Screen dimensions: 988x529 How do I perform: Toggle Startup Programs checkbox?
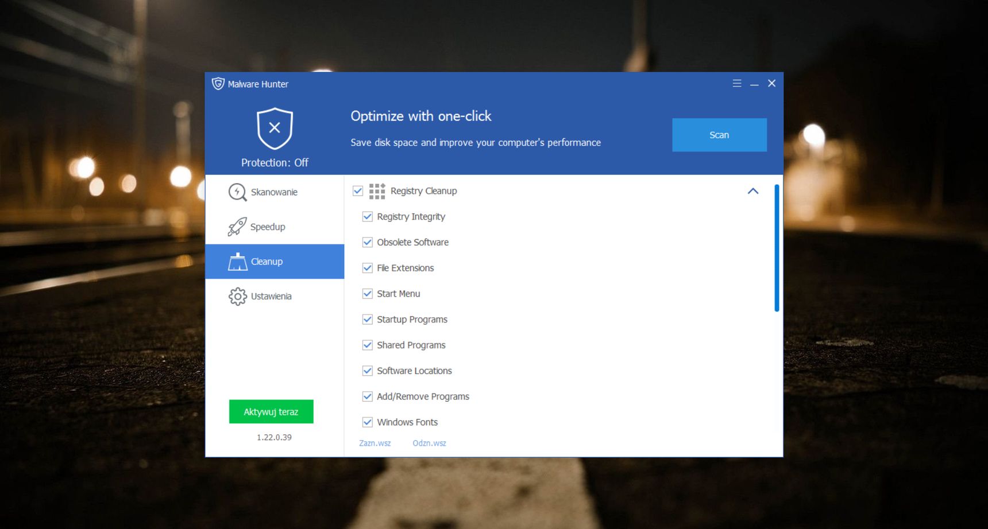point(368,320)
